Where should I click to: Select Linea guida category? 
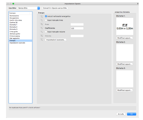(20, 32)
